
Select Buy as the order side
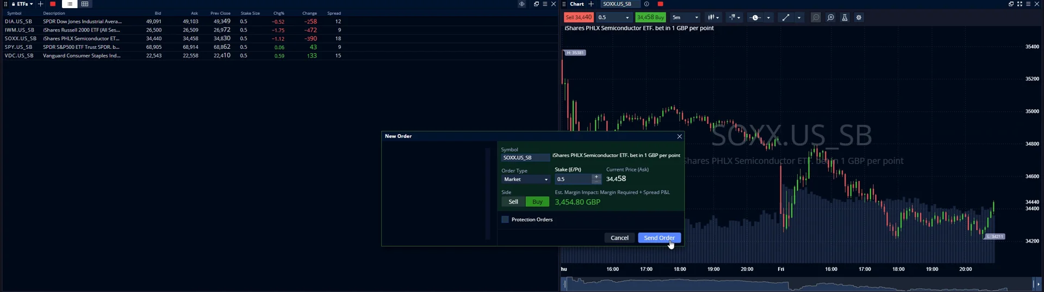click(x=537, y=202)
